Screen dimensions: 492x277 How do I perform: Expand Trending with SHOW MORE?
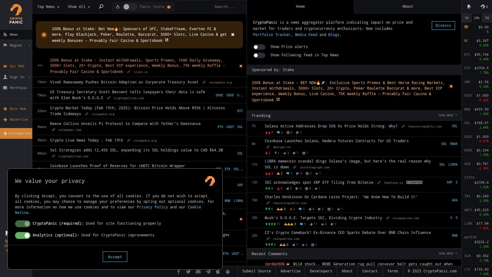pos(447,115)
